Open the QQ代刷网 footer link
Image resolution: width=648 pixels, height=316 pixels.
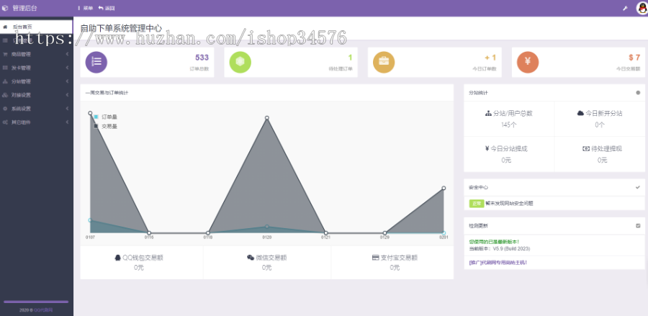(43, 310)
